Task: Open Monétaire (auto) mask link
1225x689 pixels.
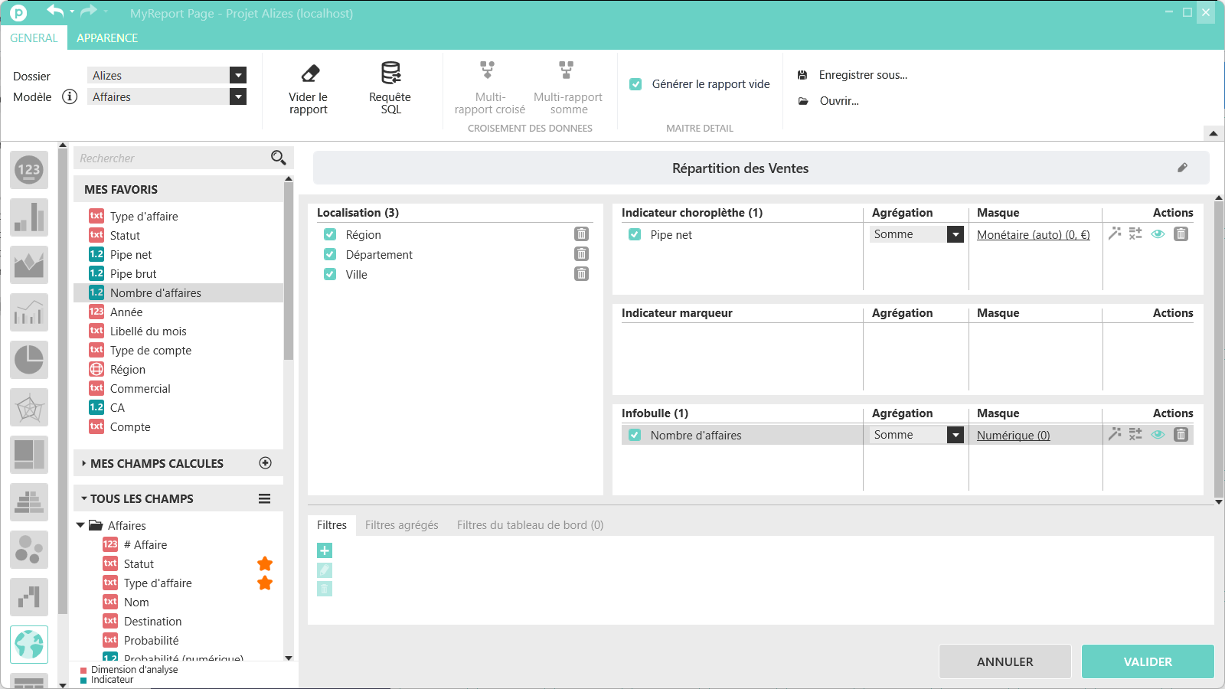Action: 1033,235
